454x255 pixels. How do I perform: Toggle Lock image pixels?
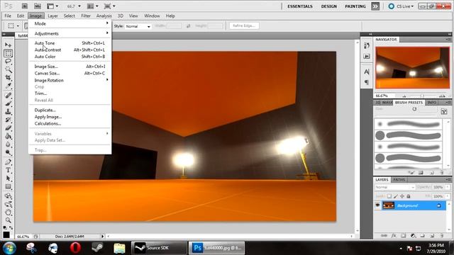[396, 196]
